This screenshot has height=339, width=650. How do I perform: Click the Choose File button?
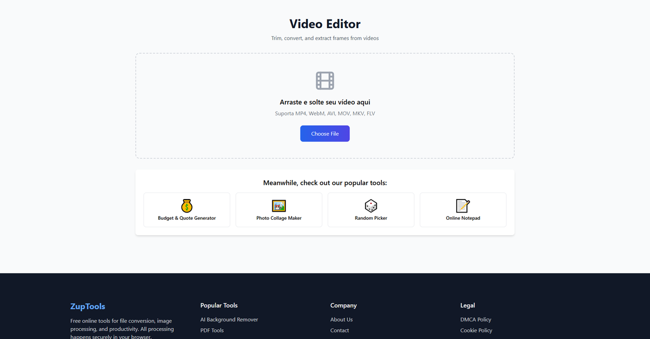pos(325,133)
